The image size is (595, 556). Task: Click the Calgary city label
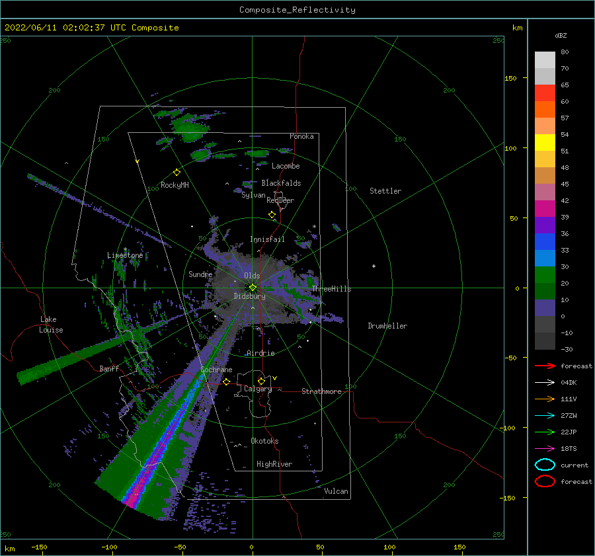coord(258,389)
